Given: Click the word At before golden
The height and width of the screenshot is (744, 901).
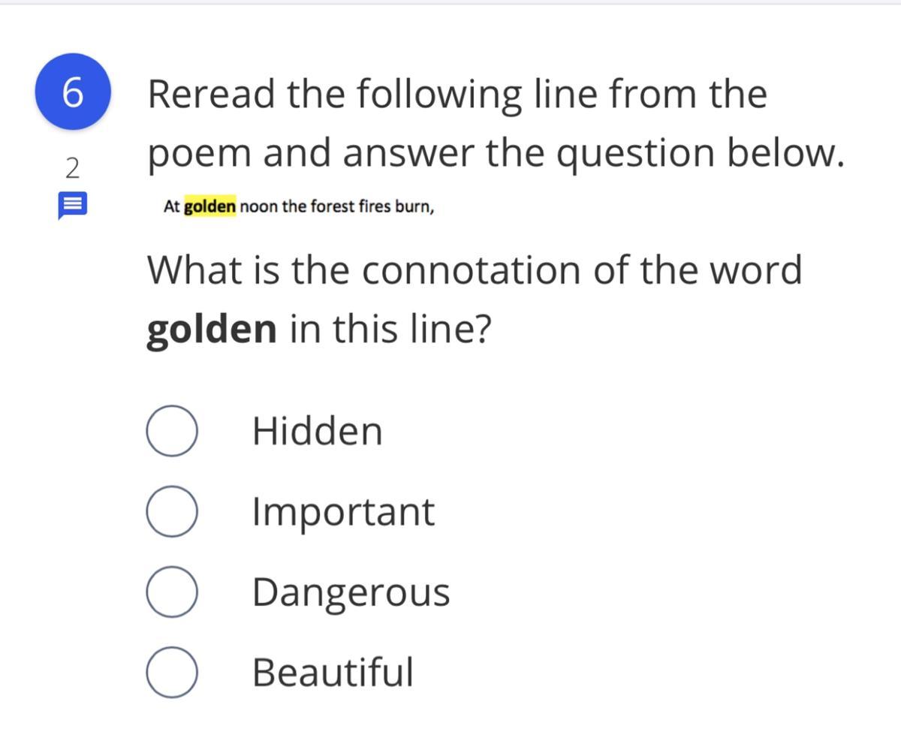Looking at the screenshot, I should coord(172,206).
